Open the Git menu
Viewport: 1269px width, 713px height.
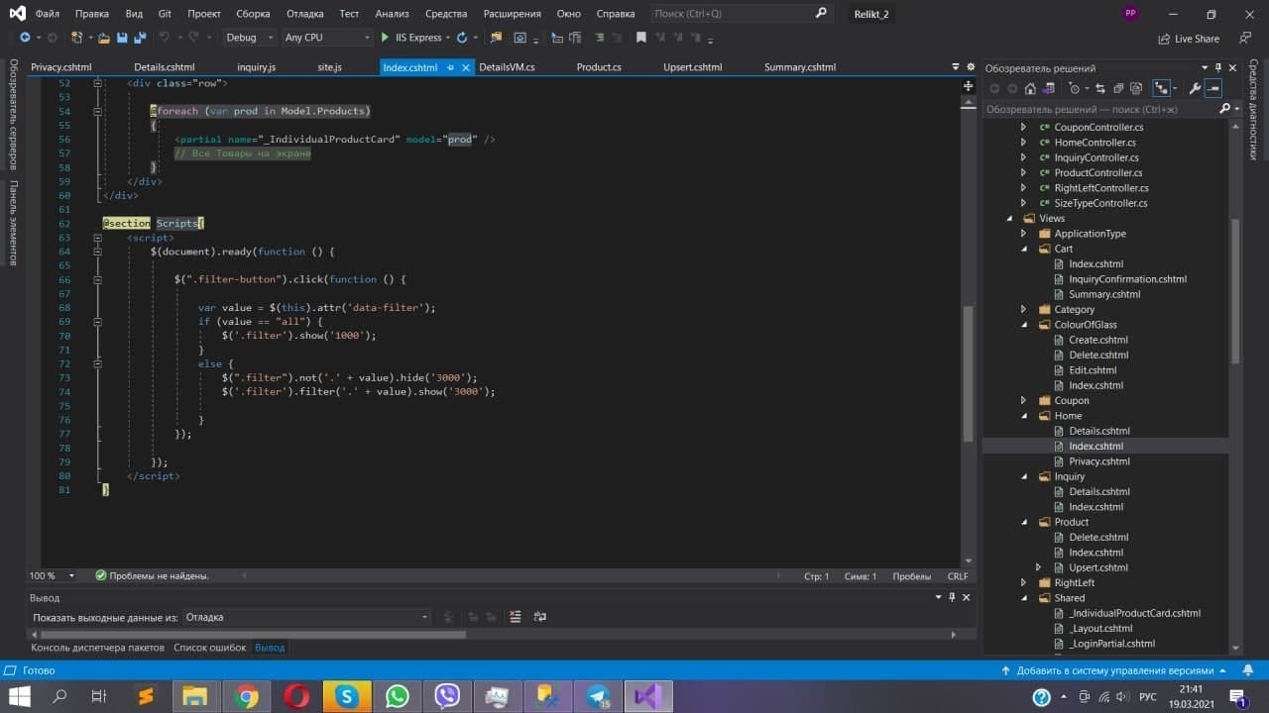[165, 14]
